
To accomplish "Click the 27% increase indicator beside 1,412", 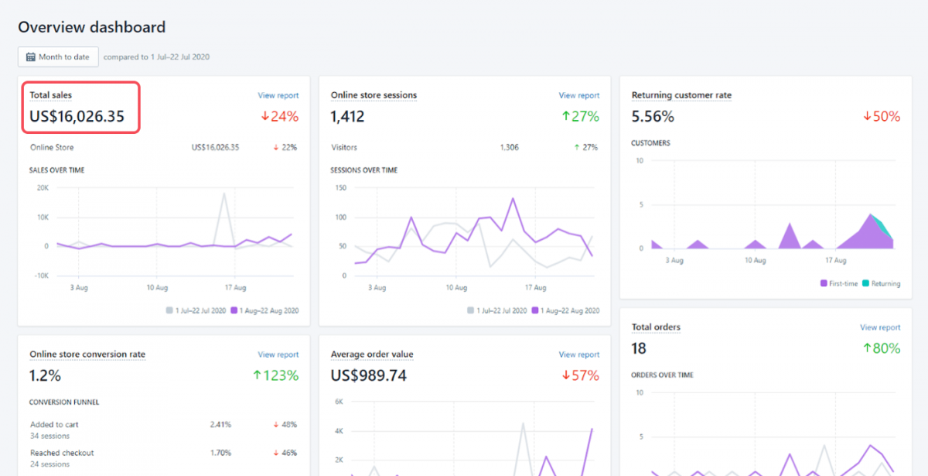I will pyautogui.click(x=580, y=117).
